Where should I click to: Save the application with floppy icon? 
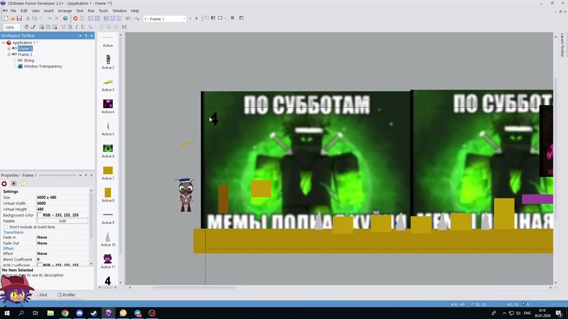(x=19, y=18)
